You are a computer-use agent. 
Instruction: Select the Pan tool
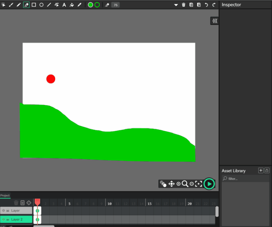(172, 184)
